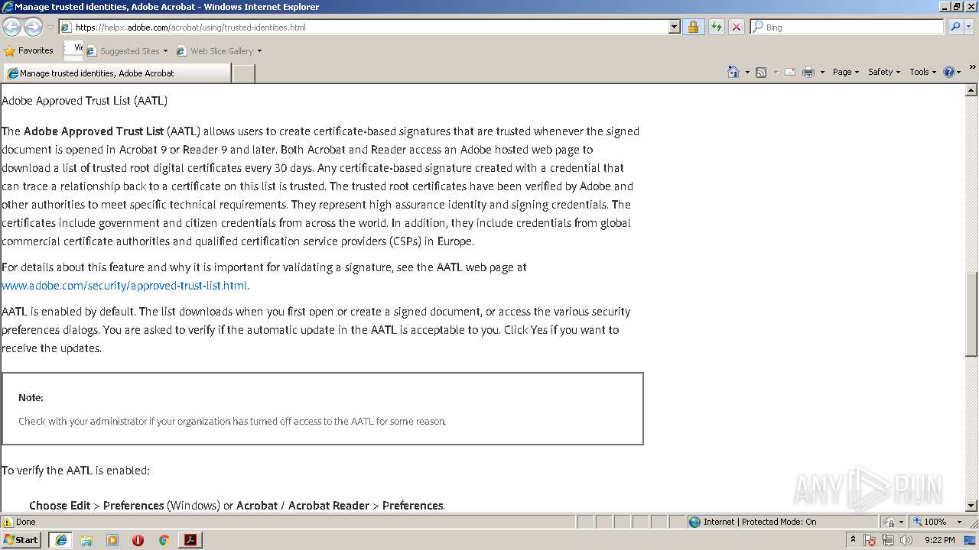Select the Manage trusted identities tab

tap(116, 73)
